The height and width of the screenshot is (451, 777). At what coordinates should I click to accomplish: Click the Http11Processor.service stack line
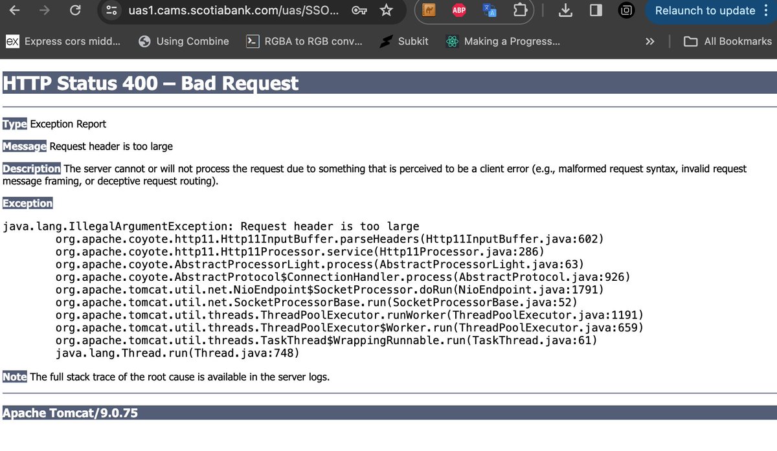tap(300, 252)
